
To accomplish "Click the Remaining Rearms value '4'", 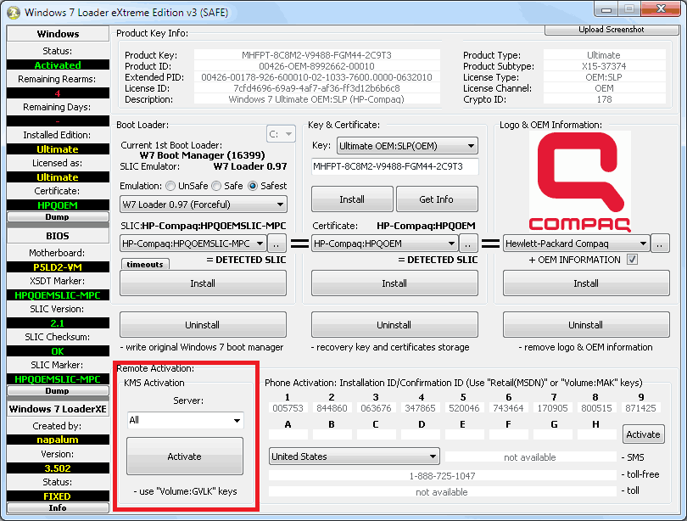I will [x=58, y=93].
